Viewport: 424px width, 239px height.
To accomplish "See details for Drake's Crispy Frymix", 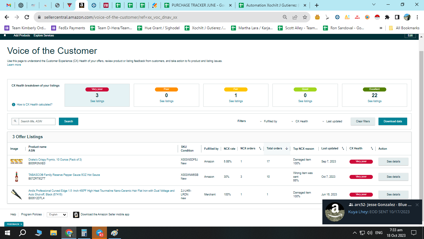I will click(393, 162).
